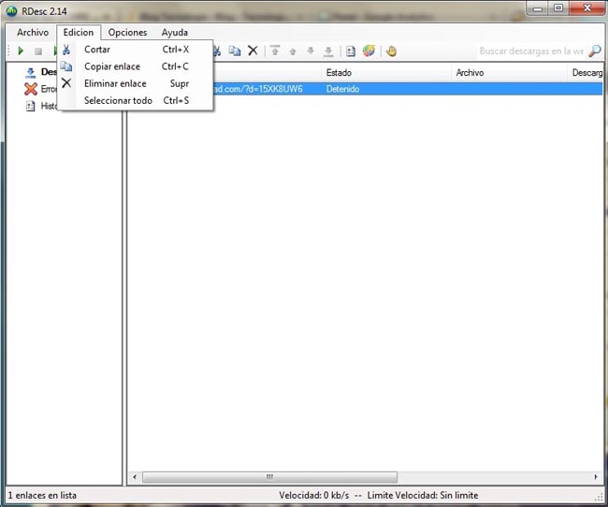Open the Opciones menu
Screen dimensions: 608x507
tap(127, 33)
